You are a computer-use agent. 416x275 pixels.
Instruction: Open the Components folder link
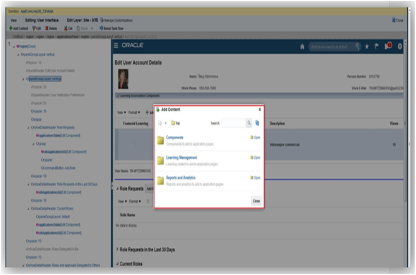click(x=175, y=137)
